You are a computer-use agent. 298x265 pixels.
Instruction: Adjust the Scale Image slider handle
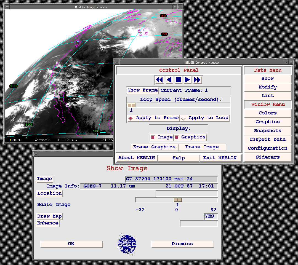(178, 200)
